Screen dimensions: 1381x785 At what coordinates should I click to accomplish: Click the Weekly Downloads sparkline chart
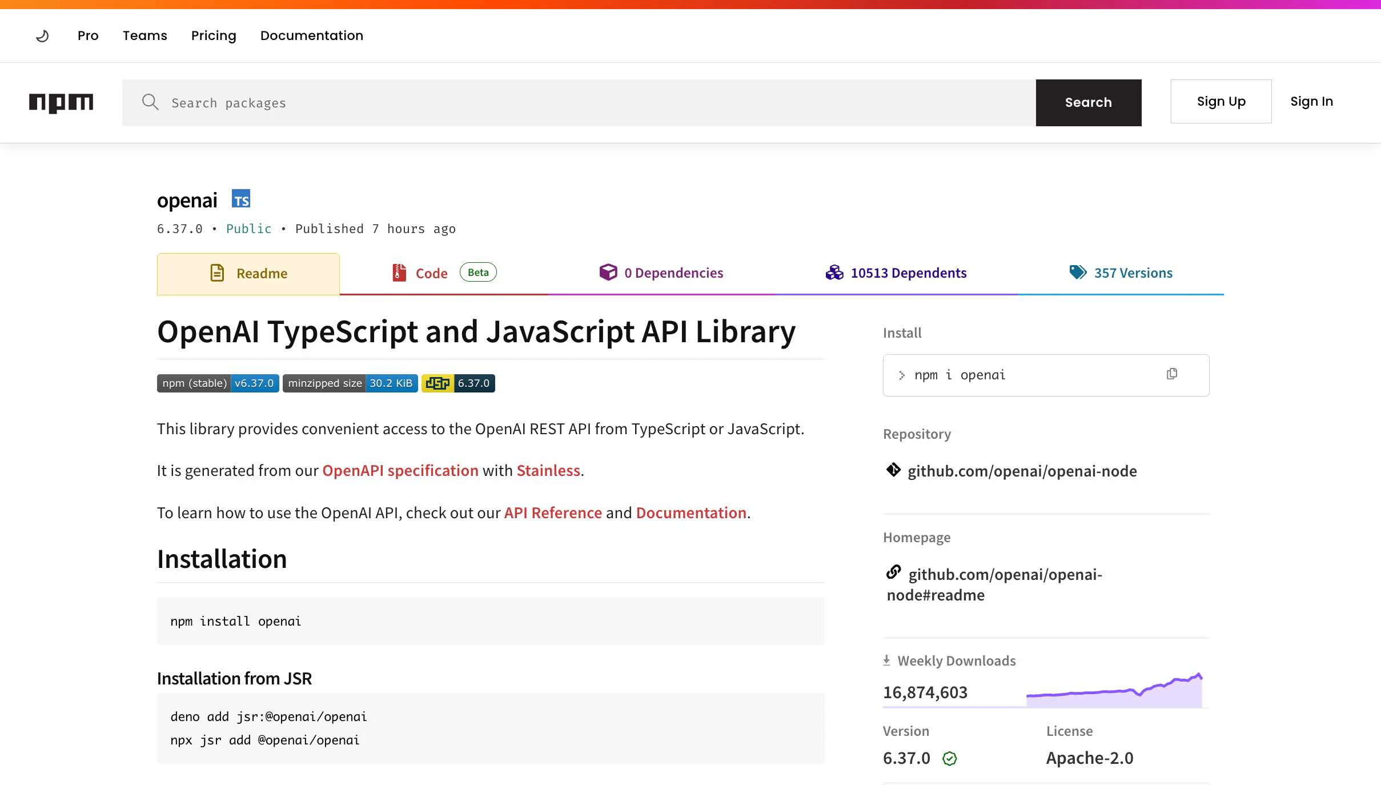tap(1114, 690)
